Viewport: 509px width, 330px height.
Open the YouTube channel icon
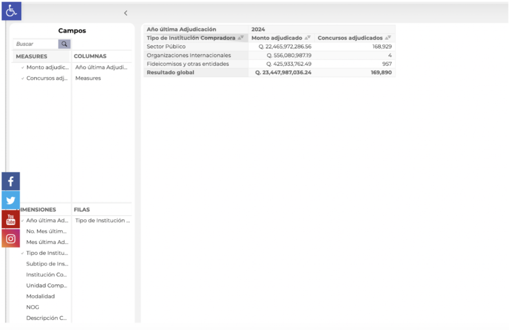[11, 219]
